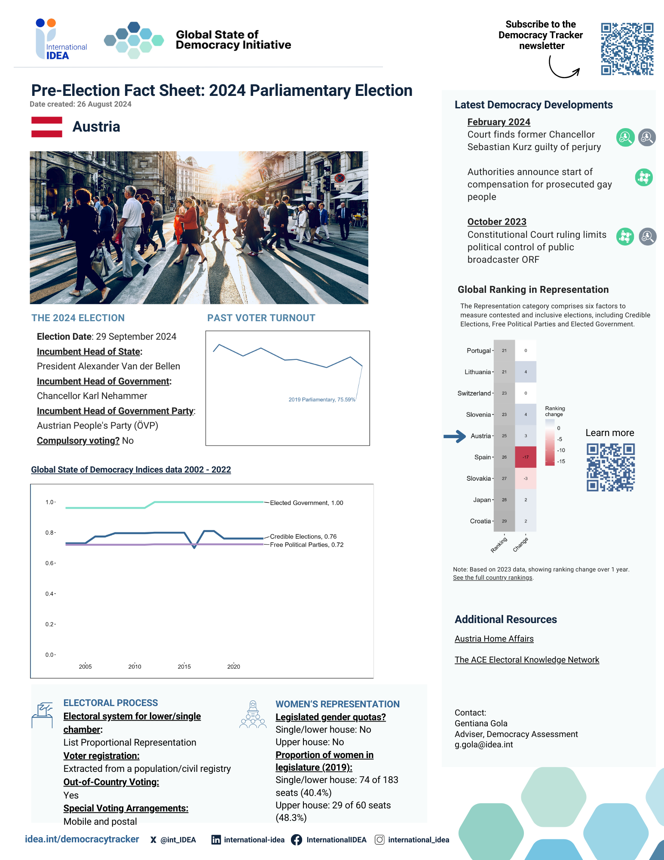Click the X icon next to @int_IDEA

[153, 840]
